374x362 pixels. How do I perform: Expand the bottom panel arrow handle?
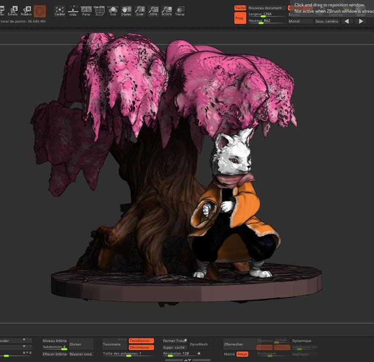pos(187,360)
